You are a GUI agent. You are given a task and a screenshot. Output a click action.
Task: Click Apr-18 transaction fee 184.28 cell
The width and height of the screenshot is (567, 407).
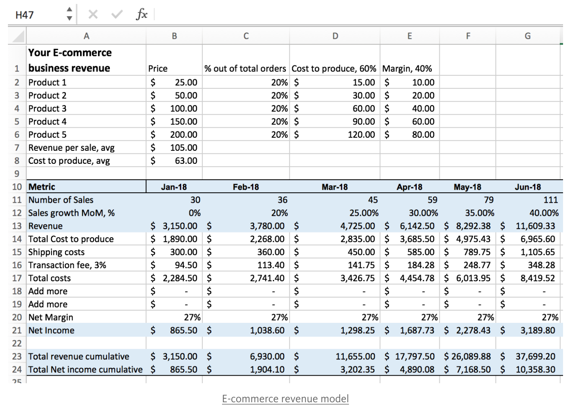[x=410, y=265]
